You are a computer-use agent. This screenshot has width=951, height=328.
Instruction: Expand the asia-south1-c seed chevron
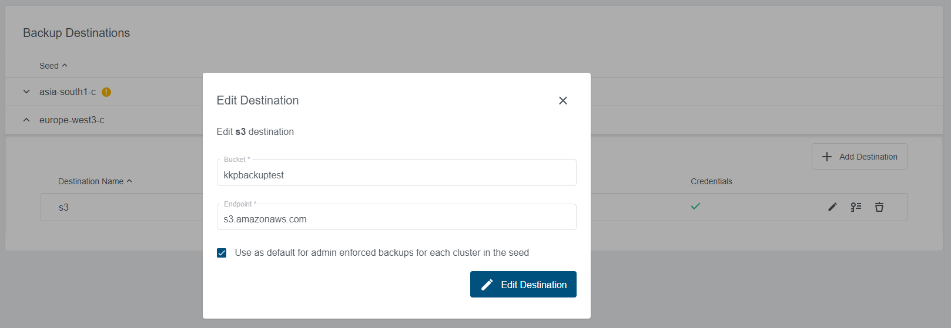pyautogui.click(x=26, y=92)
